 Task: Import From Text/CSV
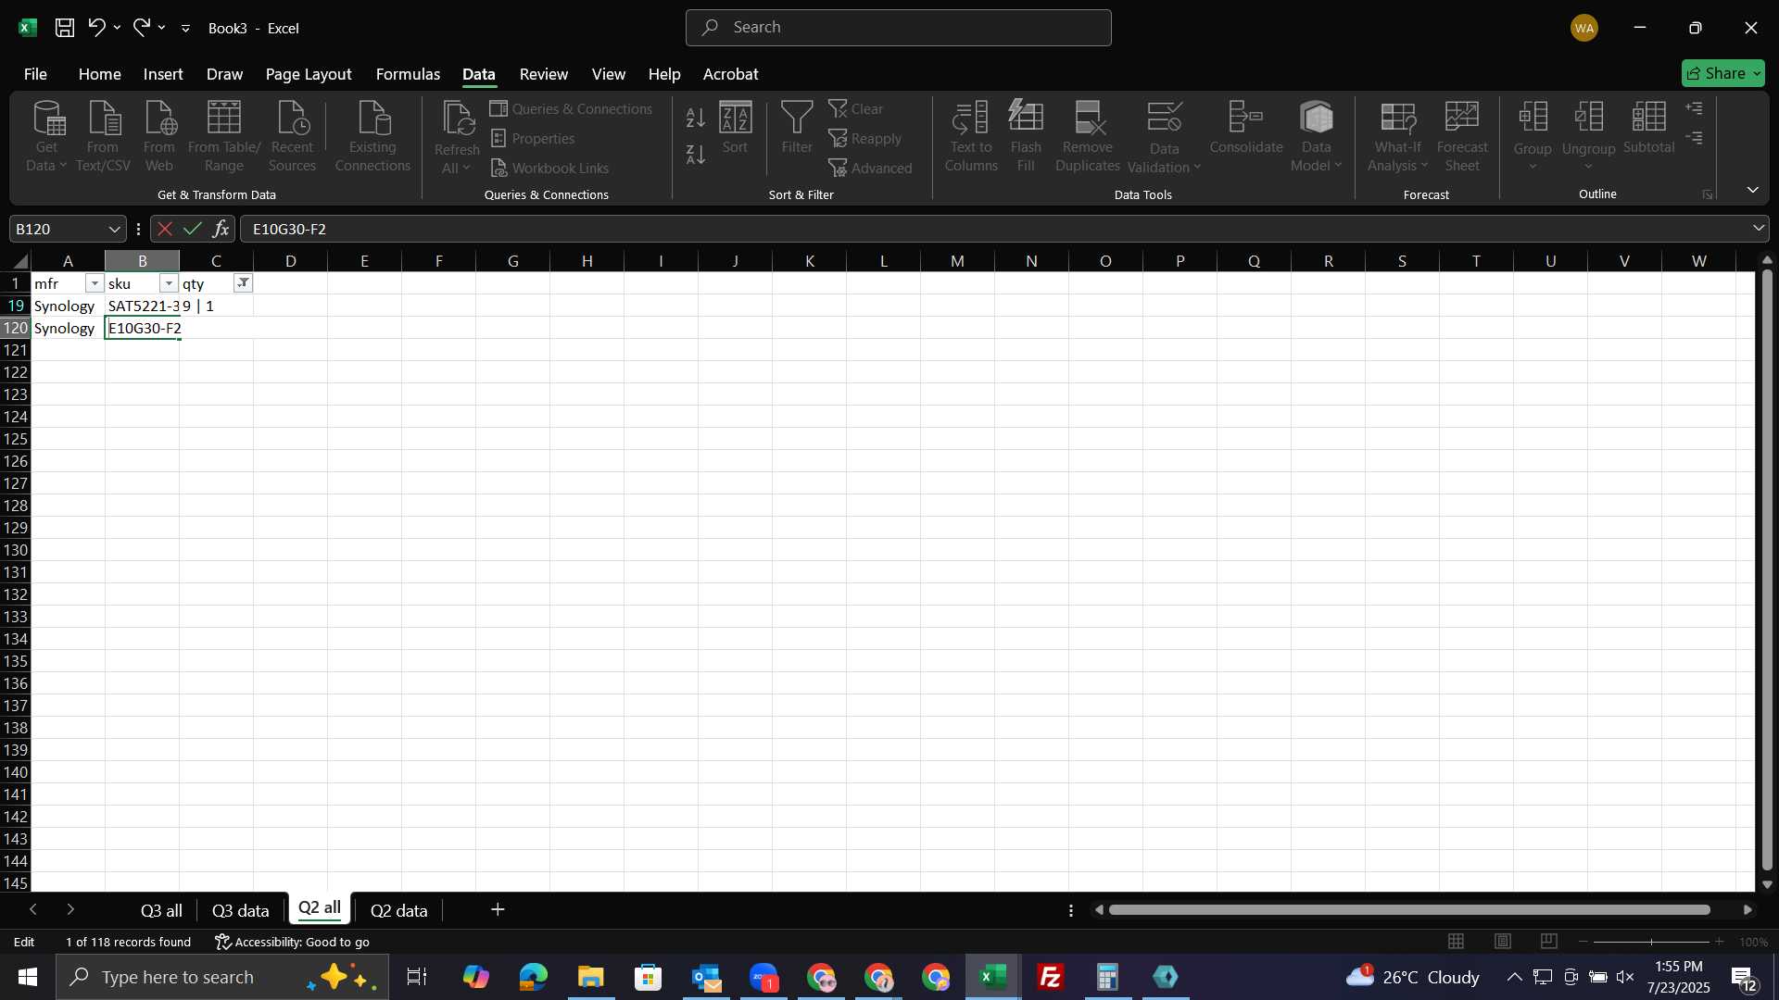click(x=103, y=136)
